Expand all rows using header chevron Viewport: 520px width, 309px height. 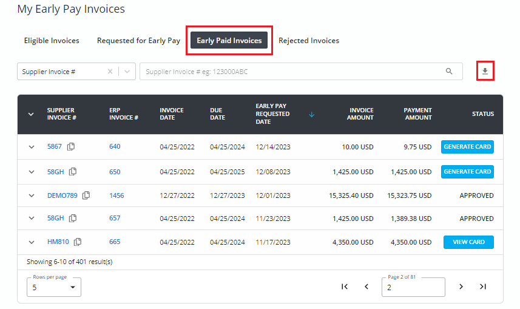coord(32,114)
